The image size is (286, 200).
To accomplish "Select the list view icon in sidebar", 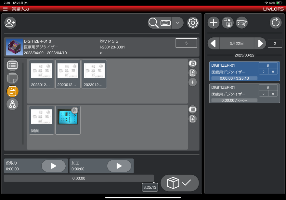I will [x=12, y=65].
